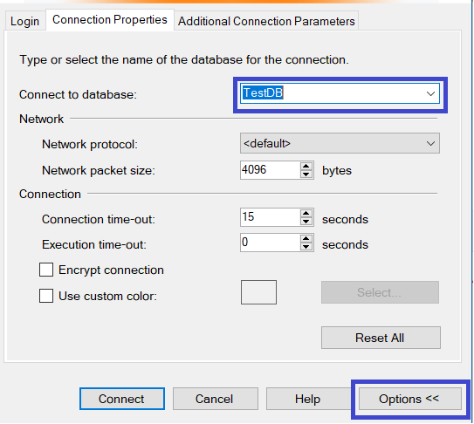This screenshot has width=474, height=424.
Task: Tick the Use custom color checkbox
Action: coord(46,296)
